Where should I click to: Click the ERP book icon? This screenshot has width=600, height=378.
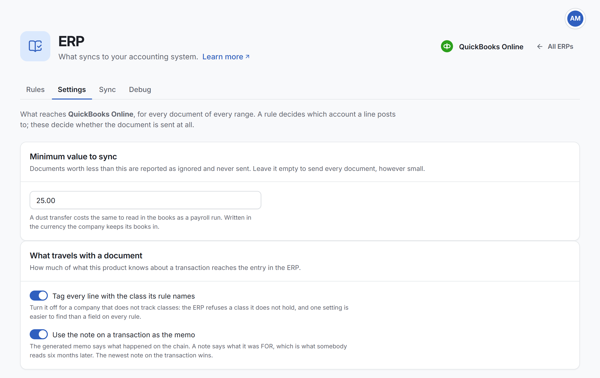click(x=35, y=46)
